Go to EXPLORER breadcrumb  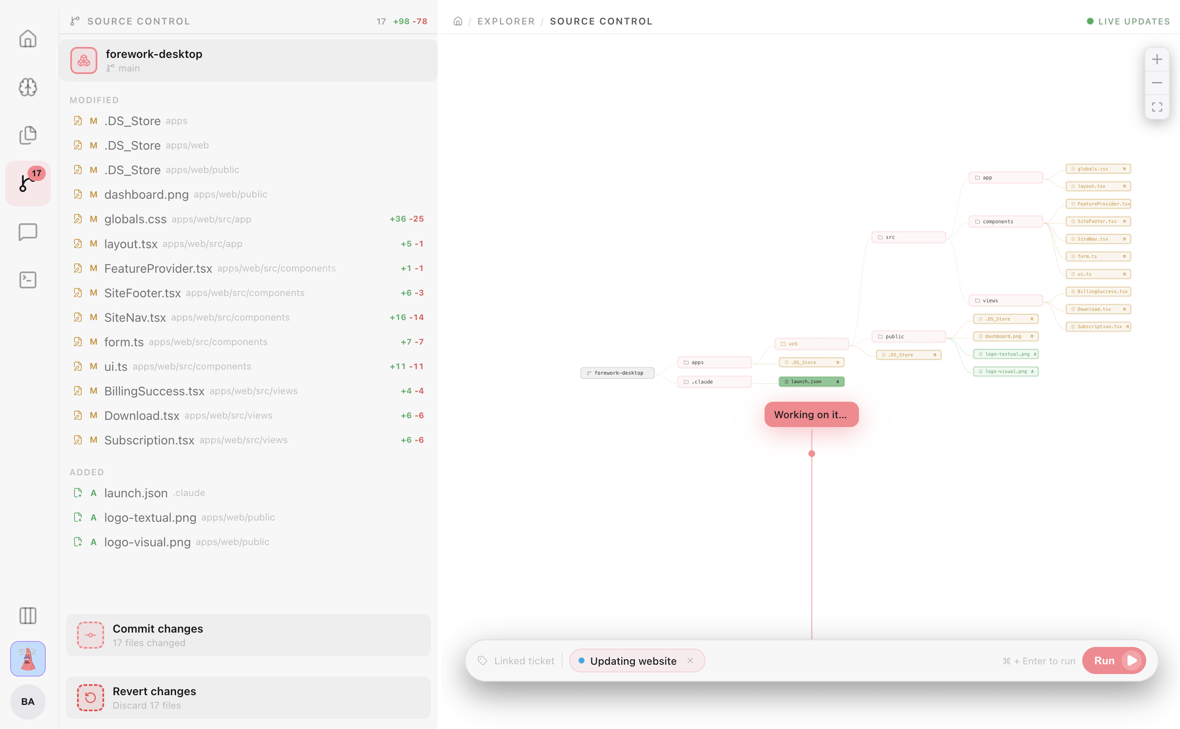(506, 21)
